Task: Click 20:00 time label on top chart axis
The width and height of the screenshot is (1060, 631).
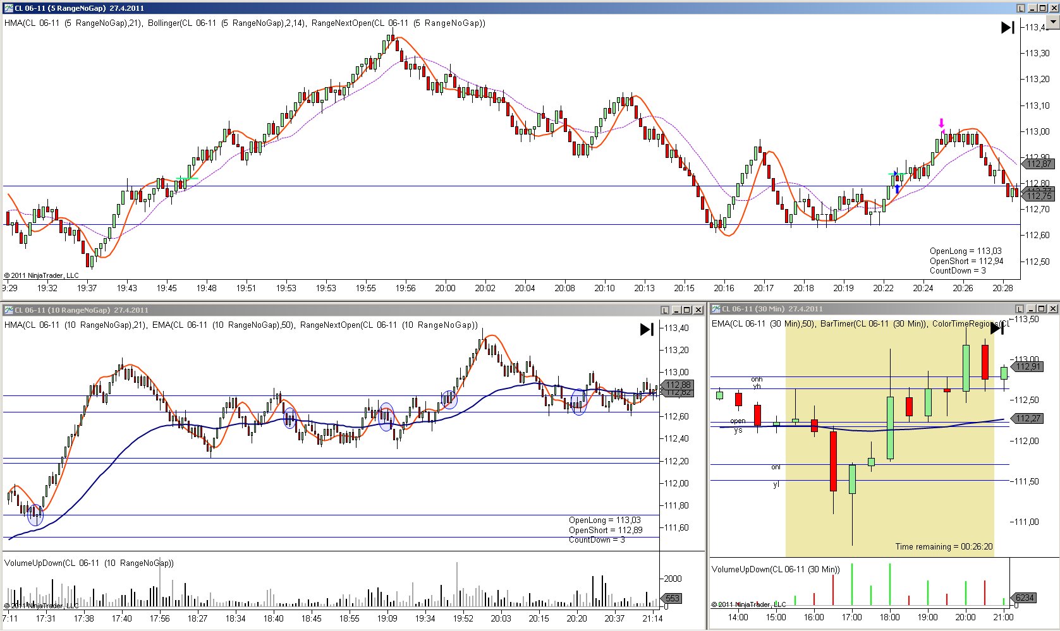Action: pyautogui.click(x=445, y=288)
